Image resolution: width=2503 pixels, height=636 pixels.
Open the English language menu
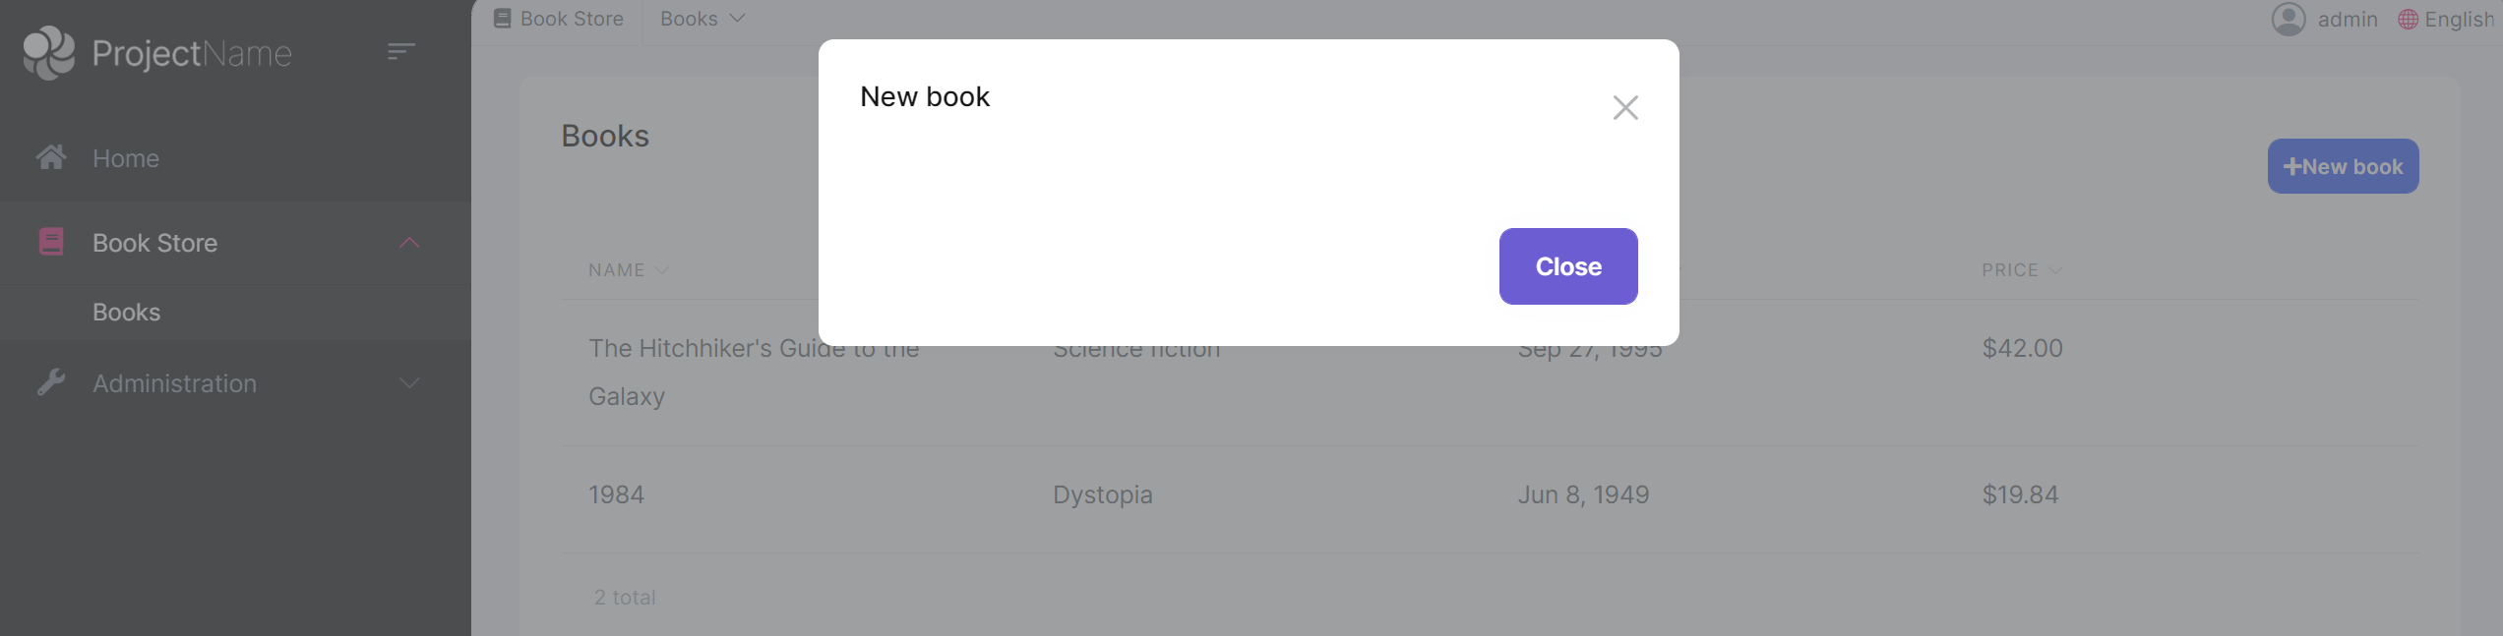pyautogui.click(x=2456, y=19)
